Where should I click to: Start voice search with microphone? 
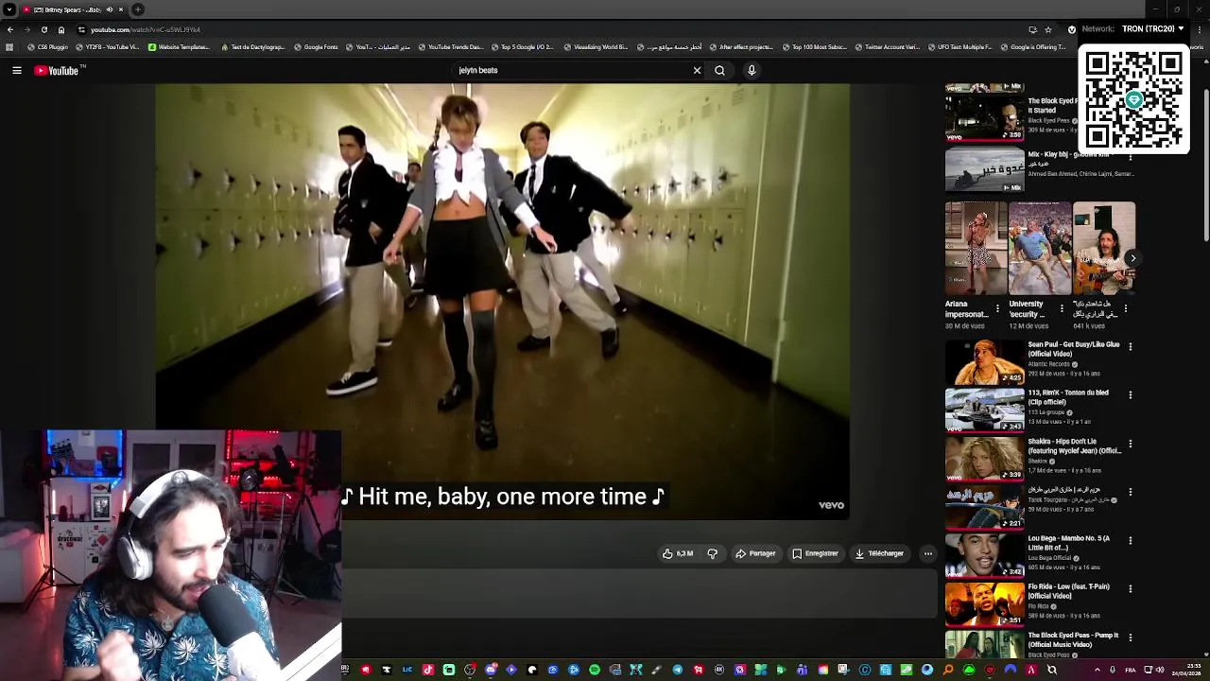752,70
